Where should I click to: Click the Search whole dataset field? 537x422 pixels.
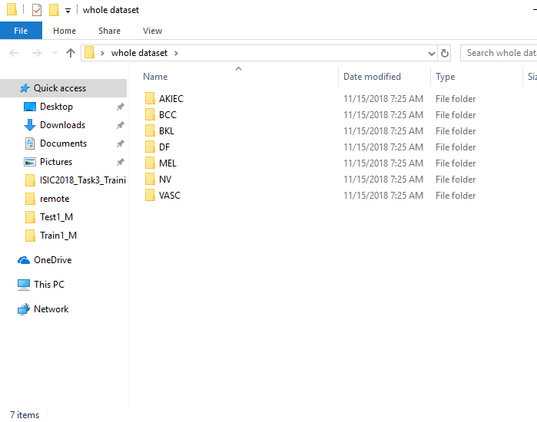point(499,53)
